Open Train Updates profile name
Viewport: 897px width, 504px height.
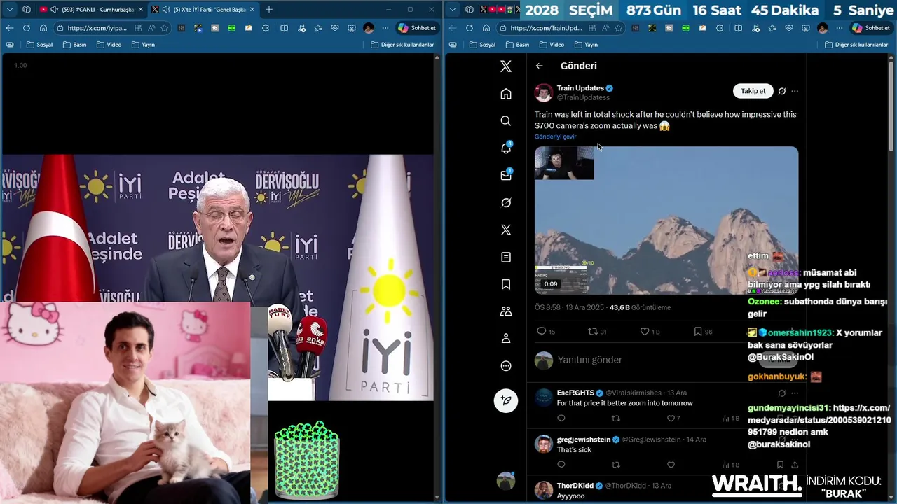(x=580, y=88)
